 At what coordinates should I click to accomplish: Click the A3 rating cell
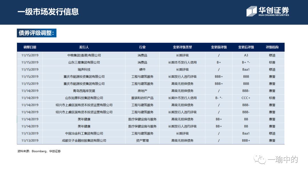click(246, 55)
